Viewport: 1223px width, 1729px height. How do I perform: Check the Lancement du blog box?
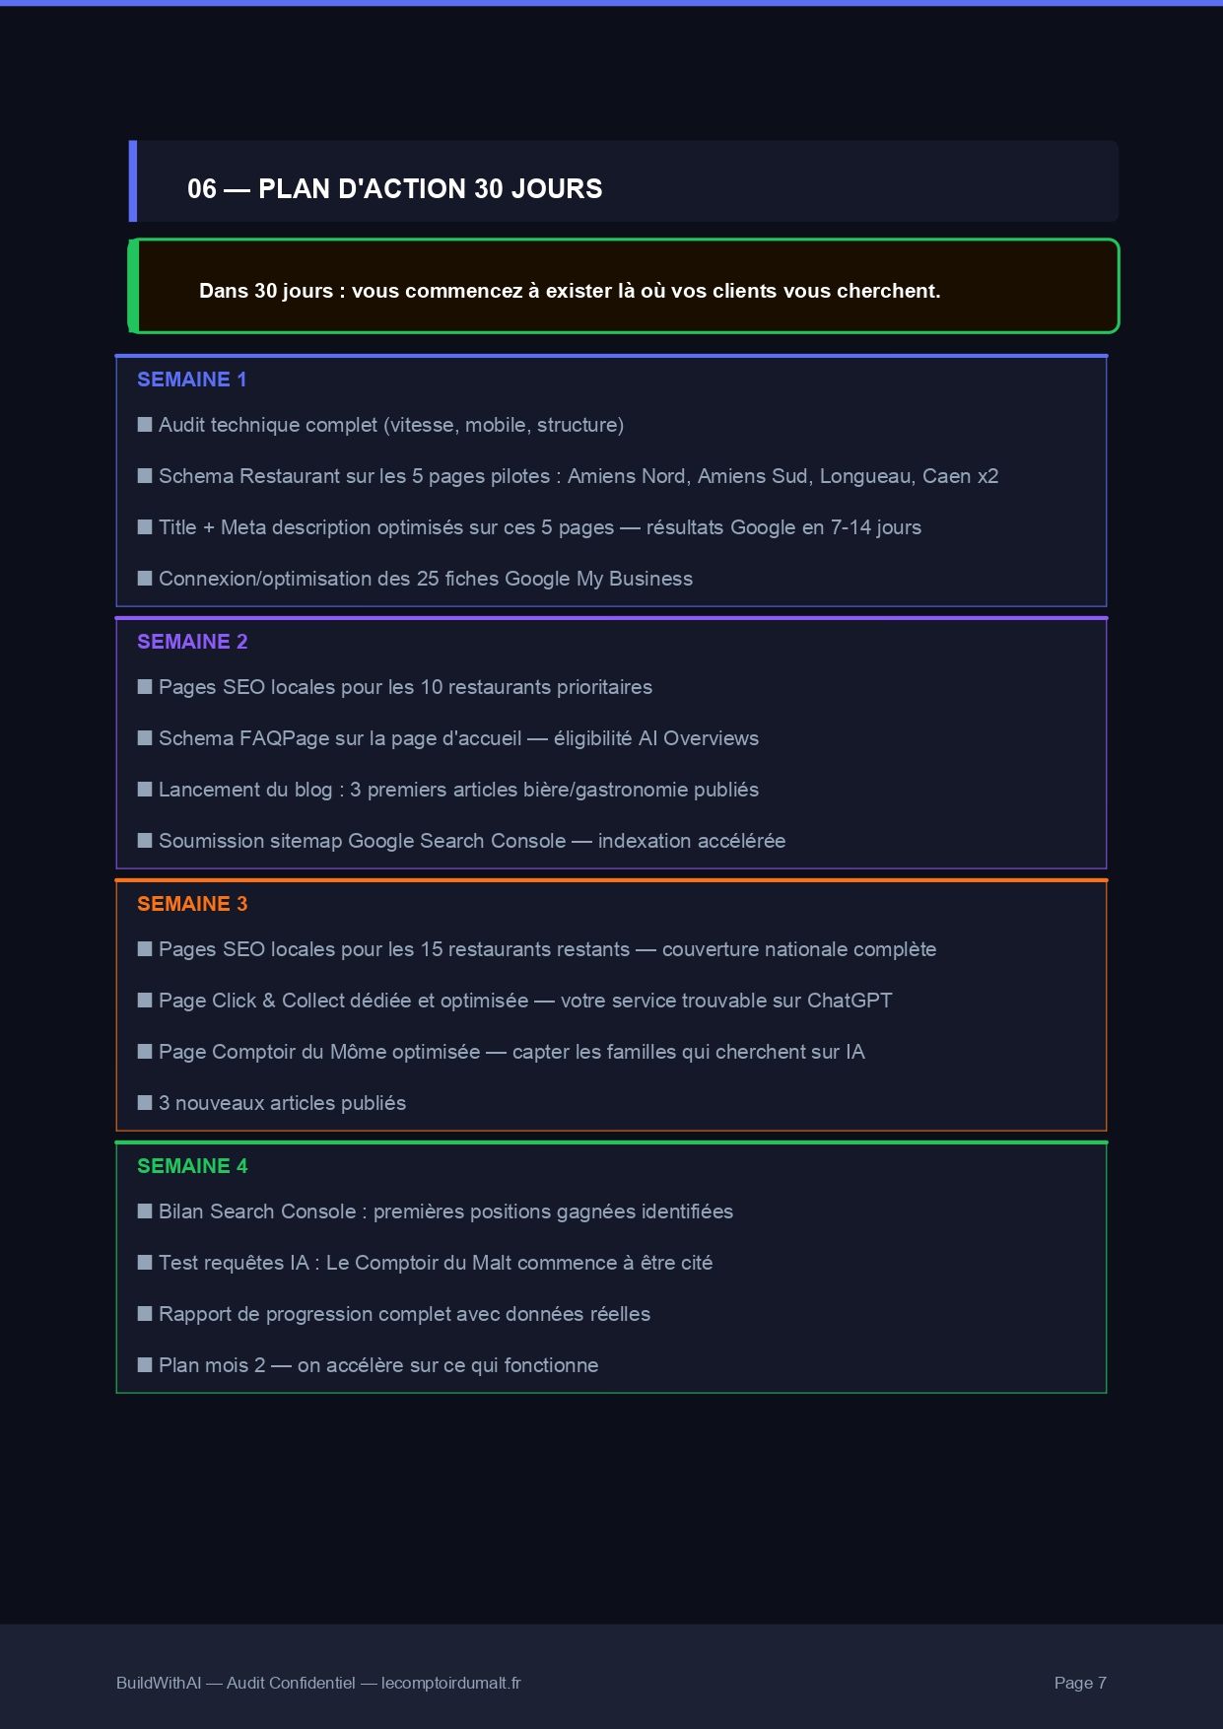point(145,790)
